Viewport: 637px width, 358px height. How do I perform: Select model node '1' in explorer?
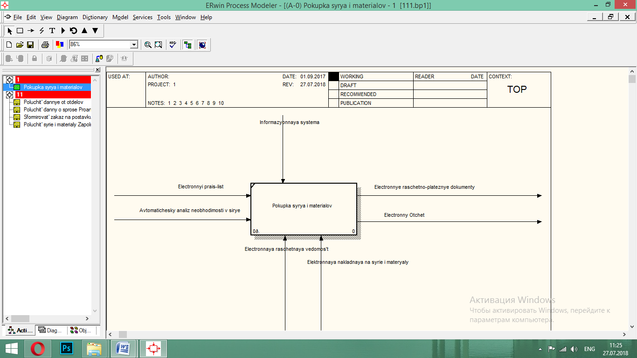(53, 80)
